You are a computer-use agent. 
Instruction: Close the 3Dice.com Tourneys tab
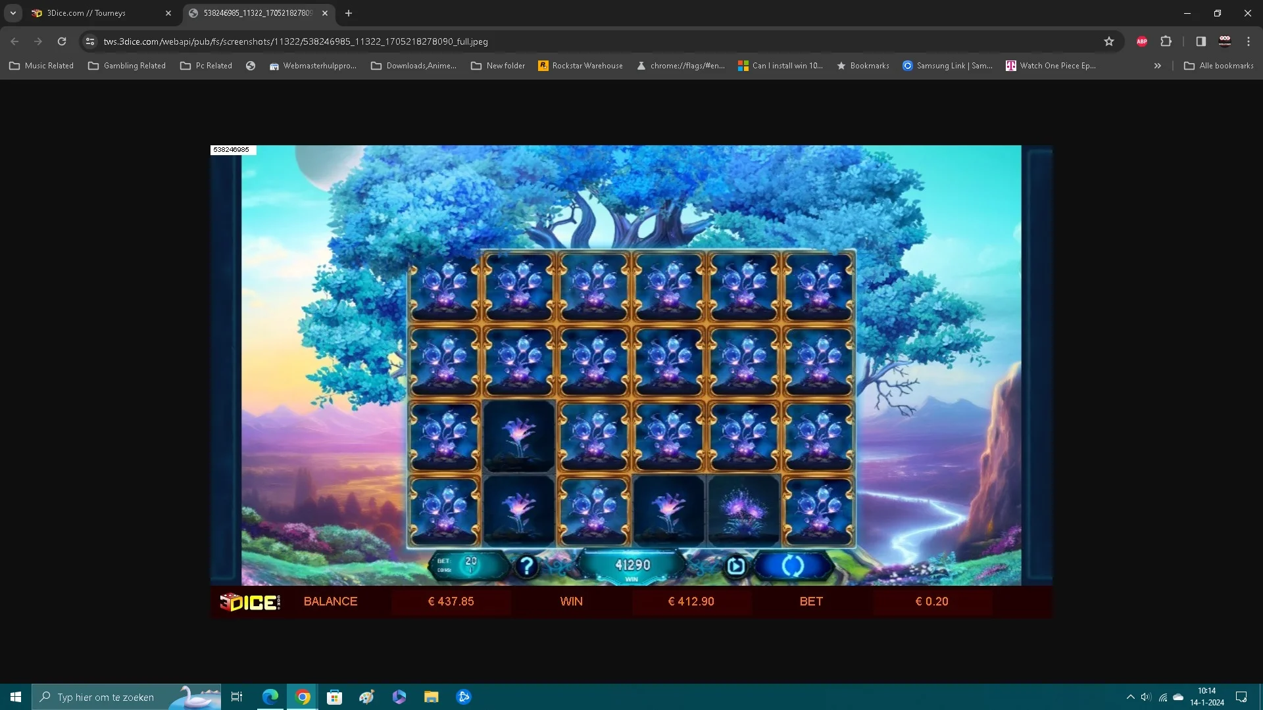point(168,13)
